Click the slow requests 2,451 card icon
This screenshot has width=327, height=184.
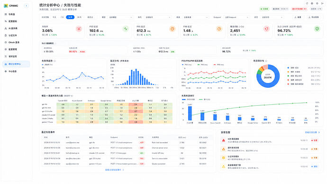click(266, 29)
